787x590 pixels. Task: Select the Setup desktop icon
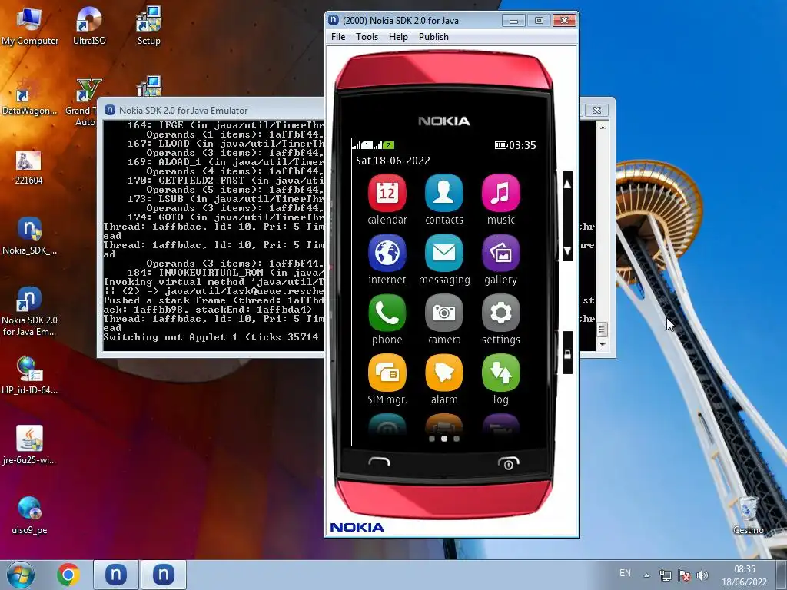pyautogui.click(x=148, y=27)
